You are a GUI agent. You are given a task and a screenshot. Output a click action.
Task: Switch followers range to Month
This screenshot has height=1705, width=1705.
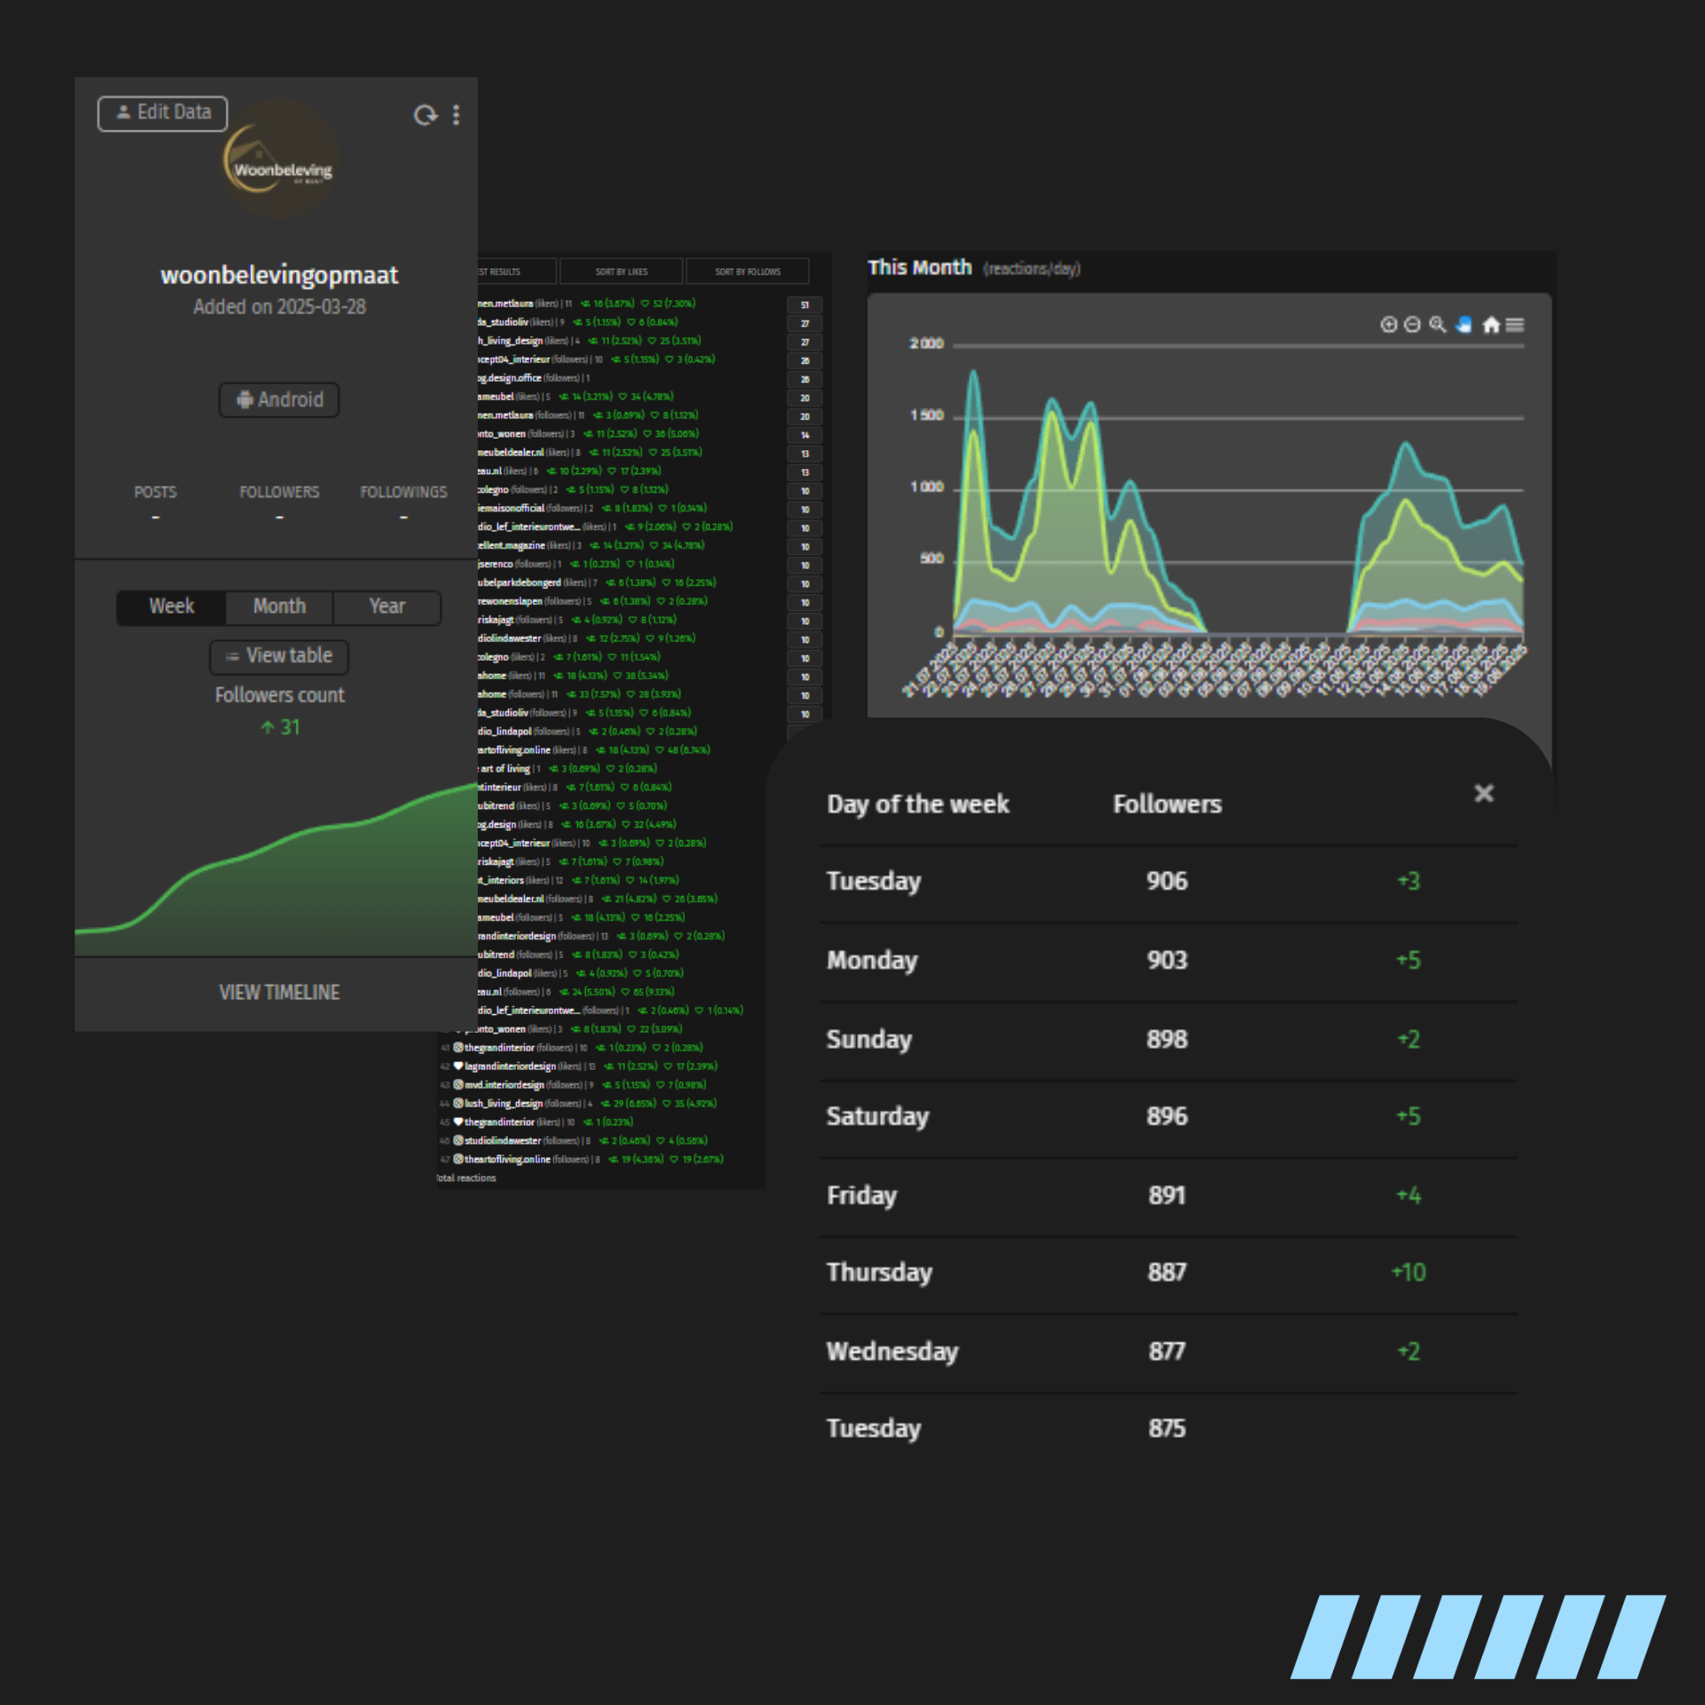pos(279,607)
